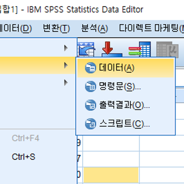This screenshot has width=184, height=184.
Task: Click the folder icon beside 데이터(A)
Action: click(90, 68)
